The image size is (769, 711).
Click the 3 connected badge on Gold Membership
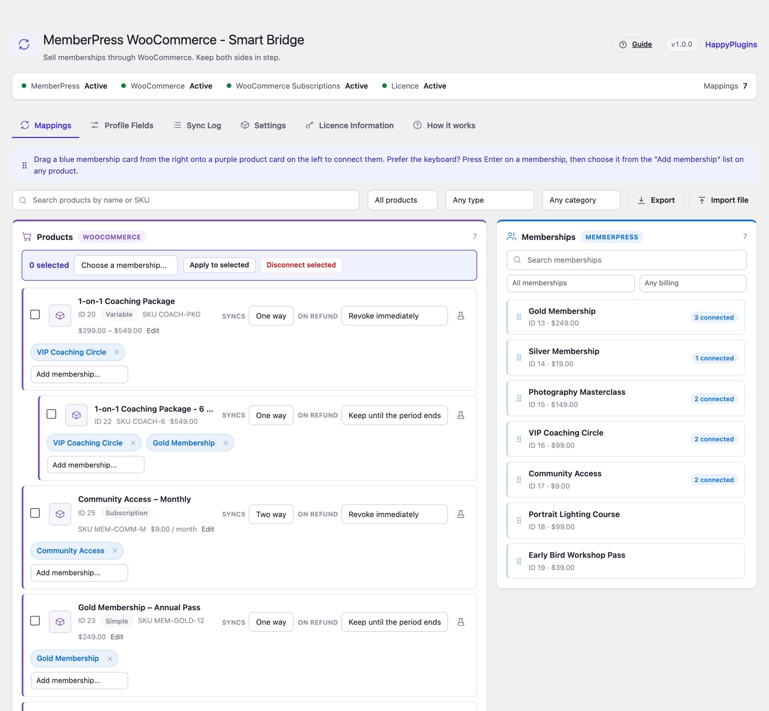pyautogui.click(x=714, y=318)
